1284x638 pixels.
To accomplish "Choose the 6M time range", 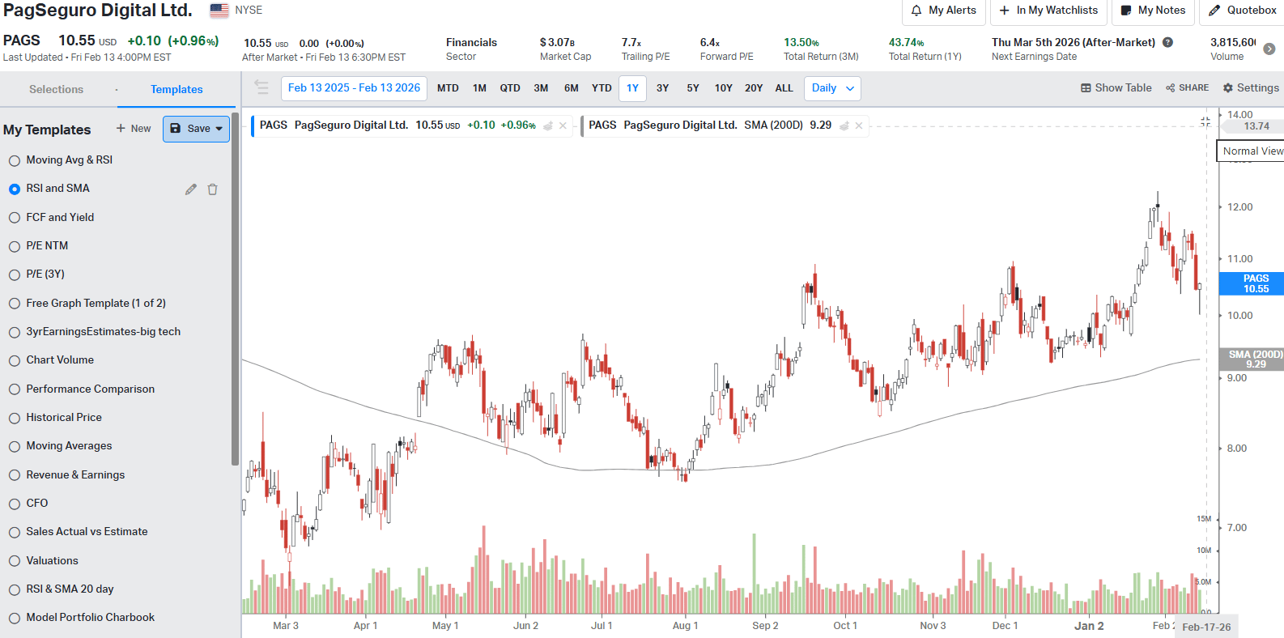I will point(572,88).
